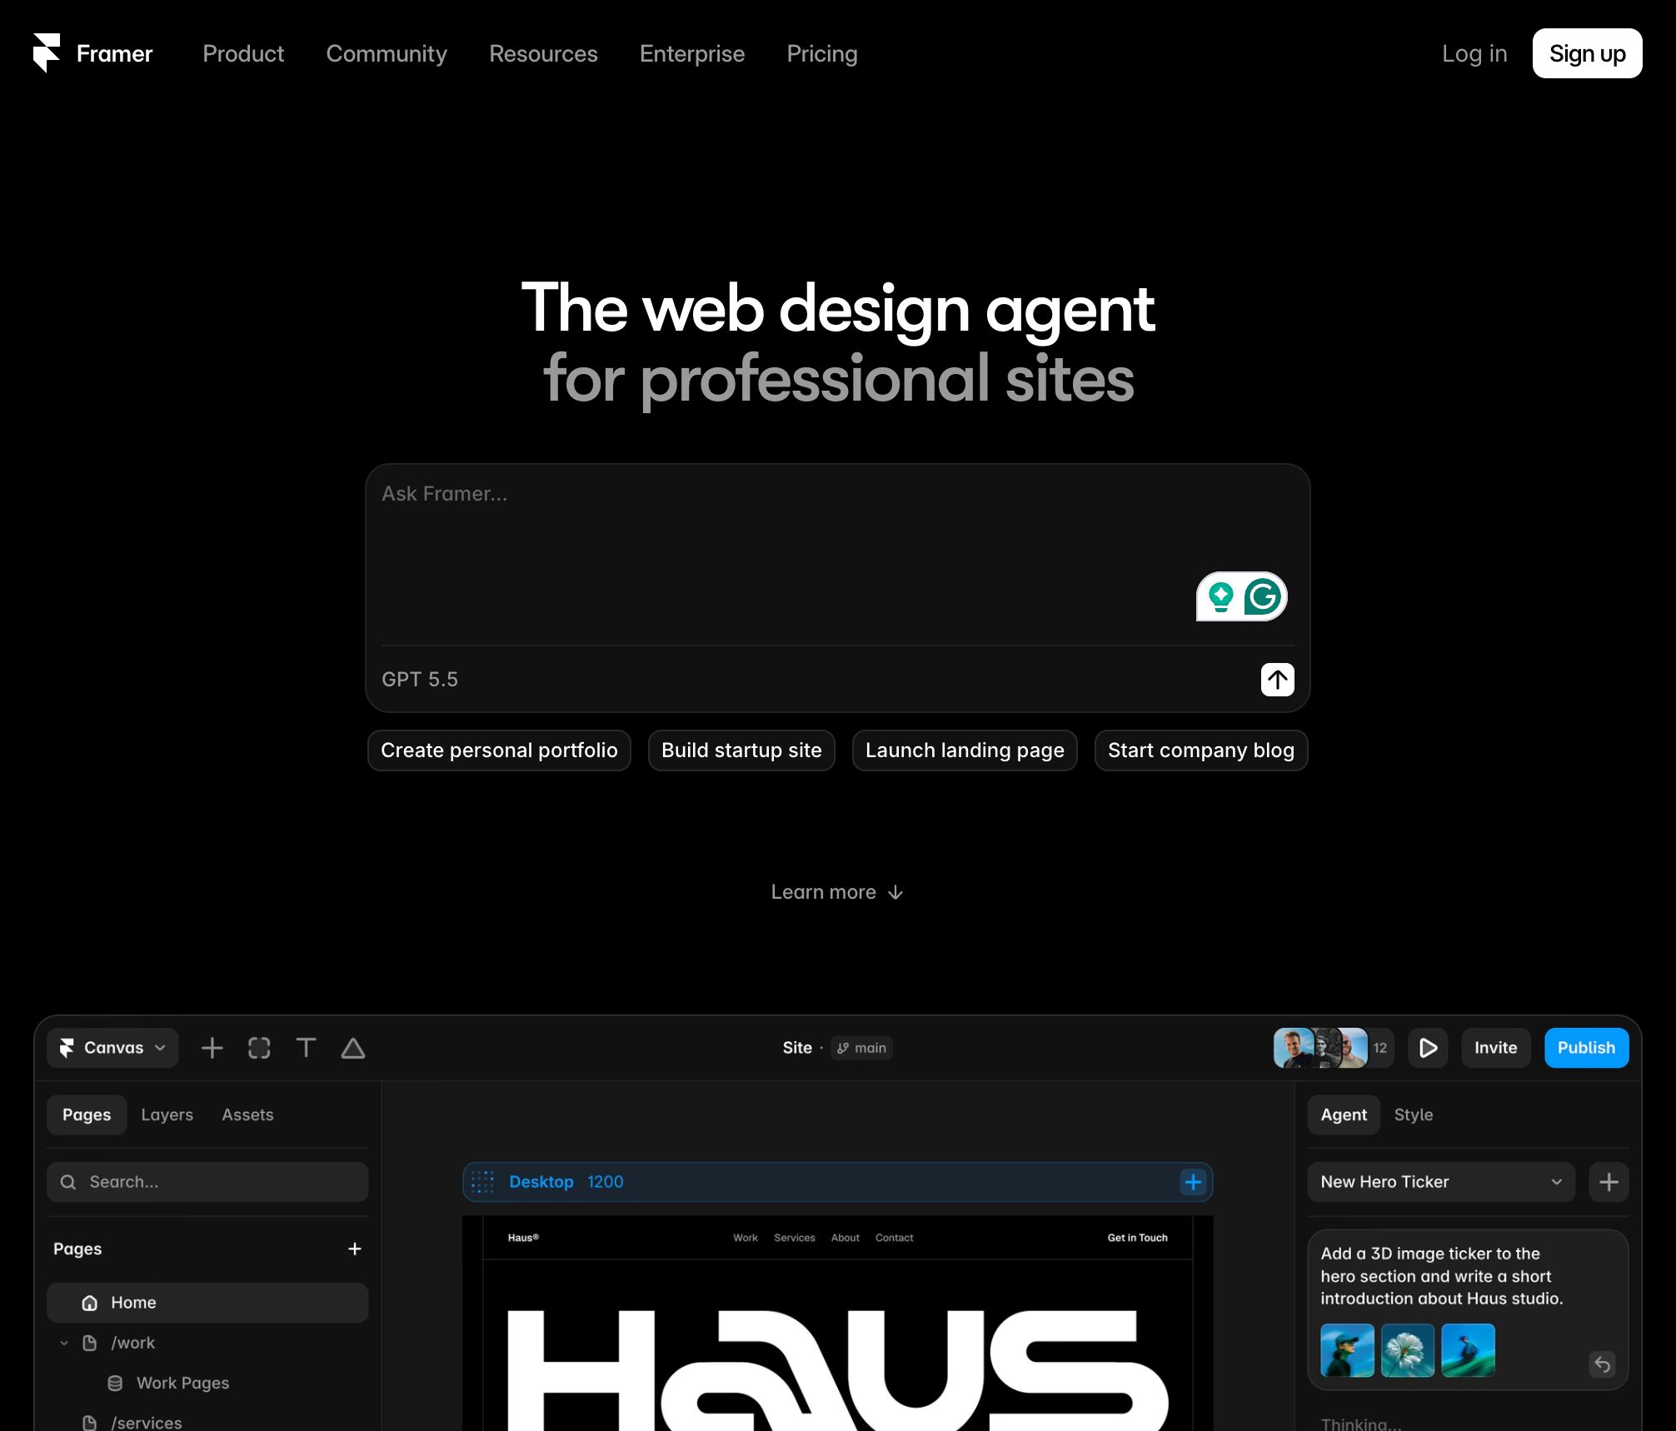Open the first attached image thumbnail

click(x=1348, y=1350)
